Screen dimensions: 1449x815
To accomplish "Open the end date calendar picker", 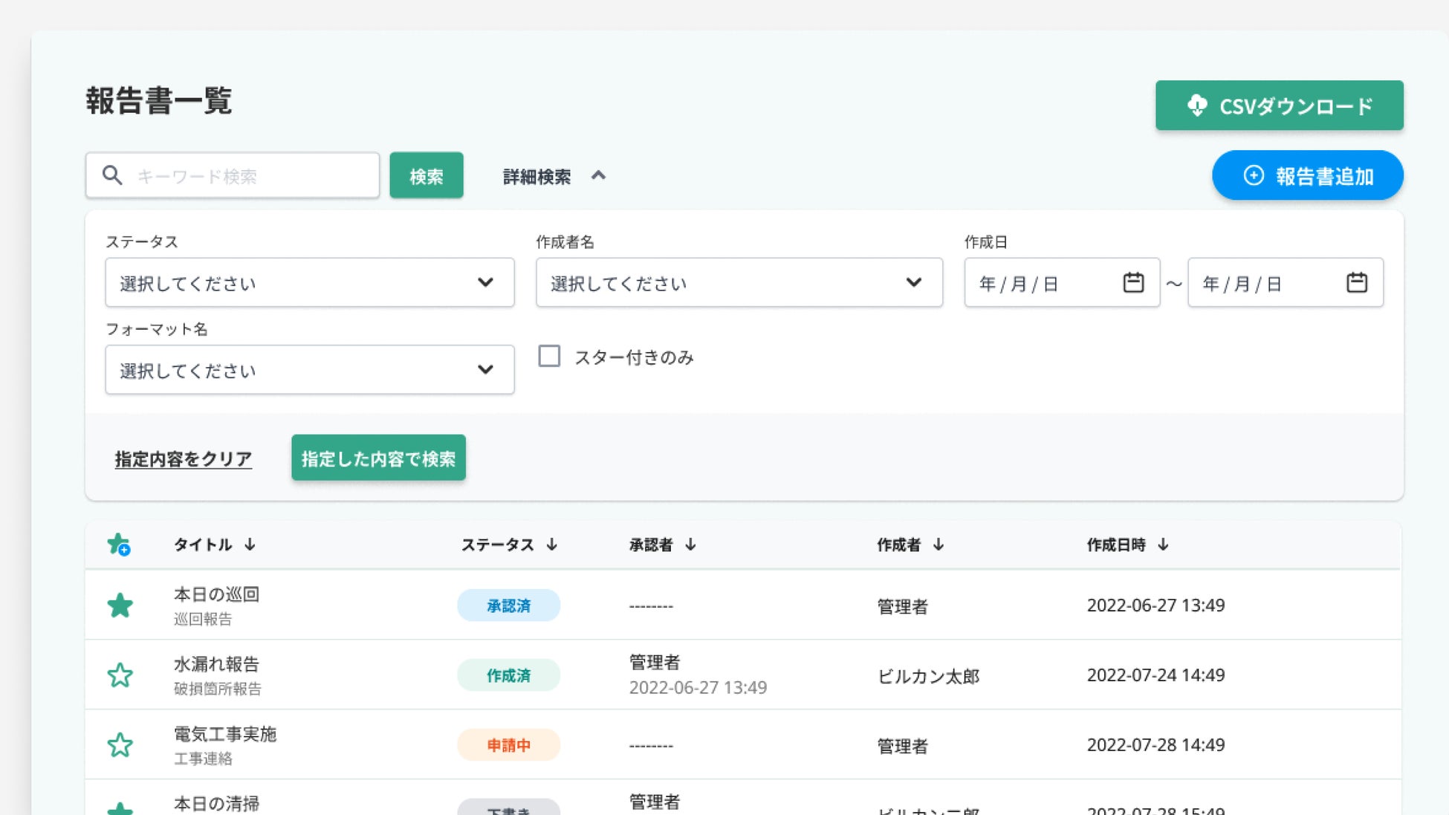I will [x=1356, y=283].
